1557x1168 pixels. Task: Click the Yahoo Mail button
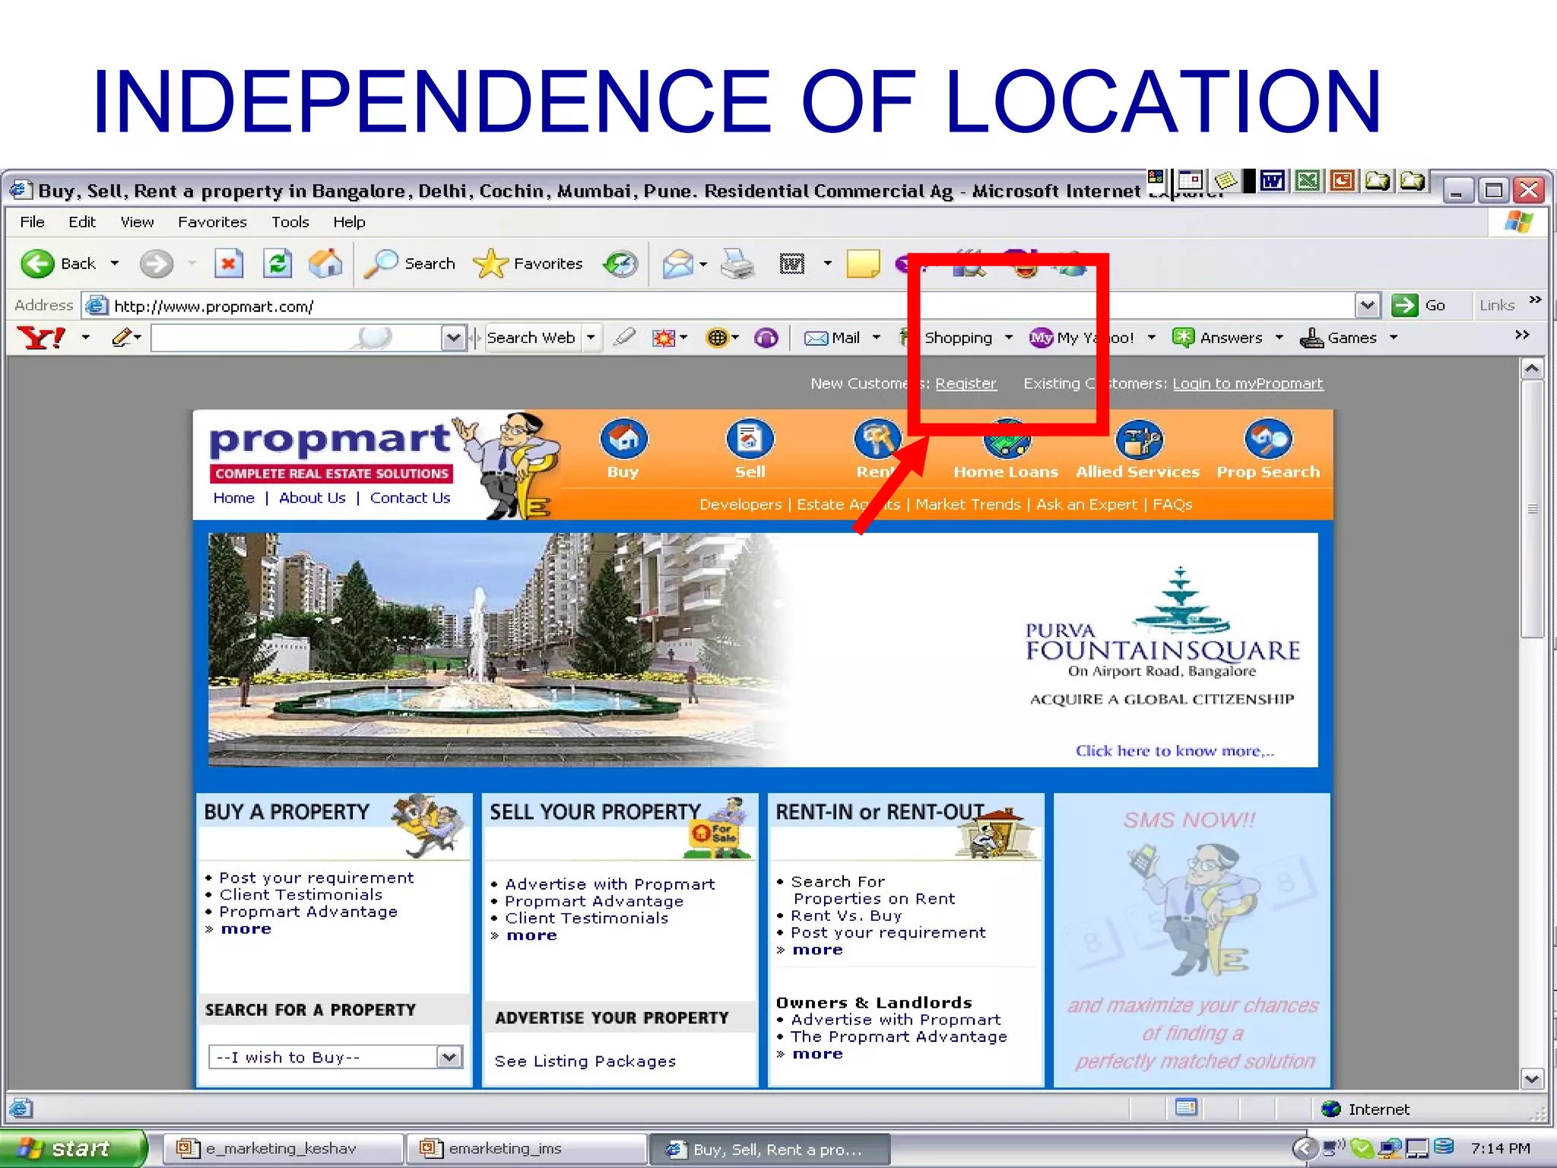[x=832, y=338]
